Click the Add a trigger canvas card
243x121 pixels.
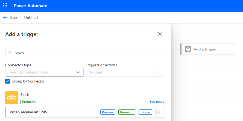pyautogui.click(x=208, y=49)
